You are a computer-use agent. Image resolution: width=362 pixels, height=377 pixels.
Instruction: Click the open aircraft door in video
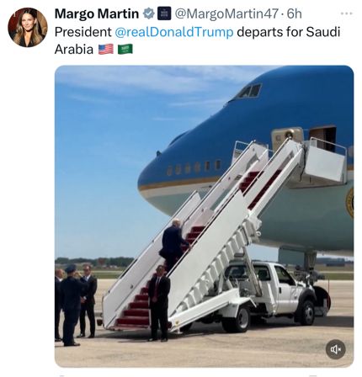click(x=322, y=137)
